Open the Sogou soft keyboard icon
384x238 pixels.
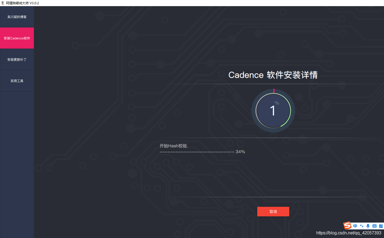click(374, 226)
